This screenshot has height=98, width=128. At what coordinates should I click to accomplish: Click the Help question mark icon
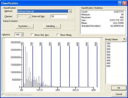(120, 3)
